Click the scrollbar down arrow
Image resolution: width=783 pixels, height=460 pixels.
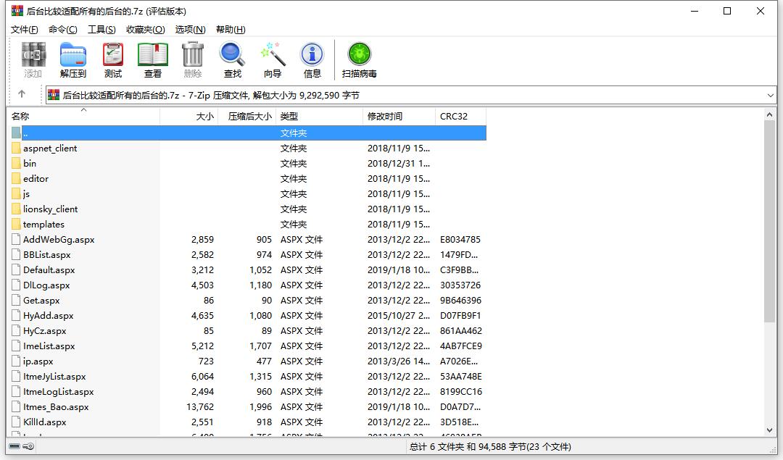click(770, 430)
